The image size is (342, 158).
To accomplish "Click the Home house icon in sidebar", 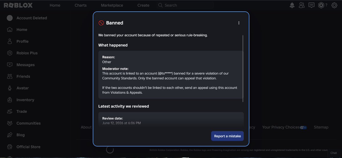I will click(10, 30).
